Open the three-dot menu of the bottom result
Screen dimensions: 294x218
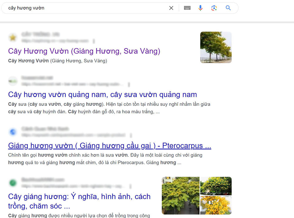tap(131, 186)
